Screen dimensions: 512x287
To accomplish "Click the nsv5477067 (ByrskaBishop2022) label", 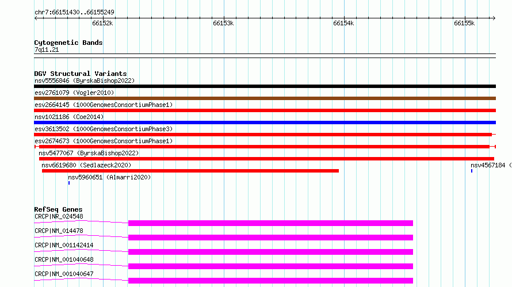I will [x=89, y=153].
